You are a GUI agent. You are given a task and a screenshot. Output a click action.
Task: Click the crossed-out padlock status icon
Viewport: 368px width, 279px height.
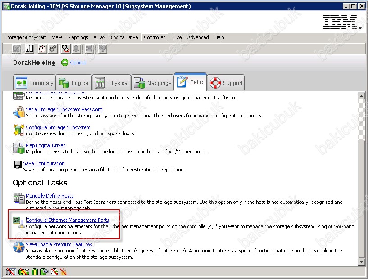click(64, 272)
